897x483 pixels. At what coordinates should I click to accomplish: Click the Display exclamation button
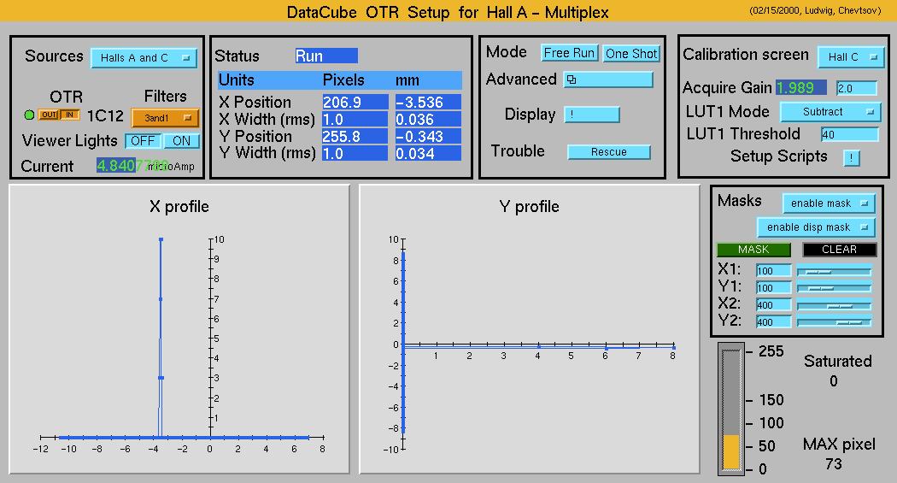pos(591,115)
